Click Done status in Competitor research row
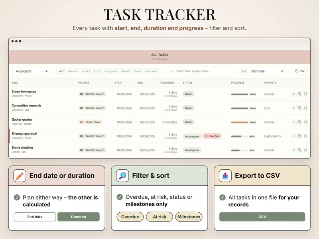Viewport: 319px width, 239px height. click(x=188, y=108)
